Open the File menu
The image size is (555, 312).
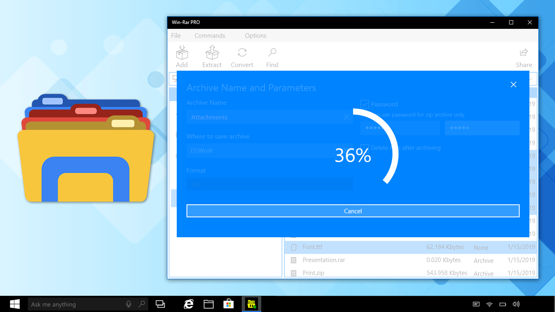pos(176,35)
